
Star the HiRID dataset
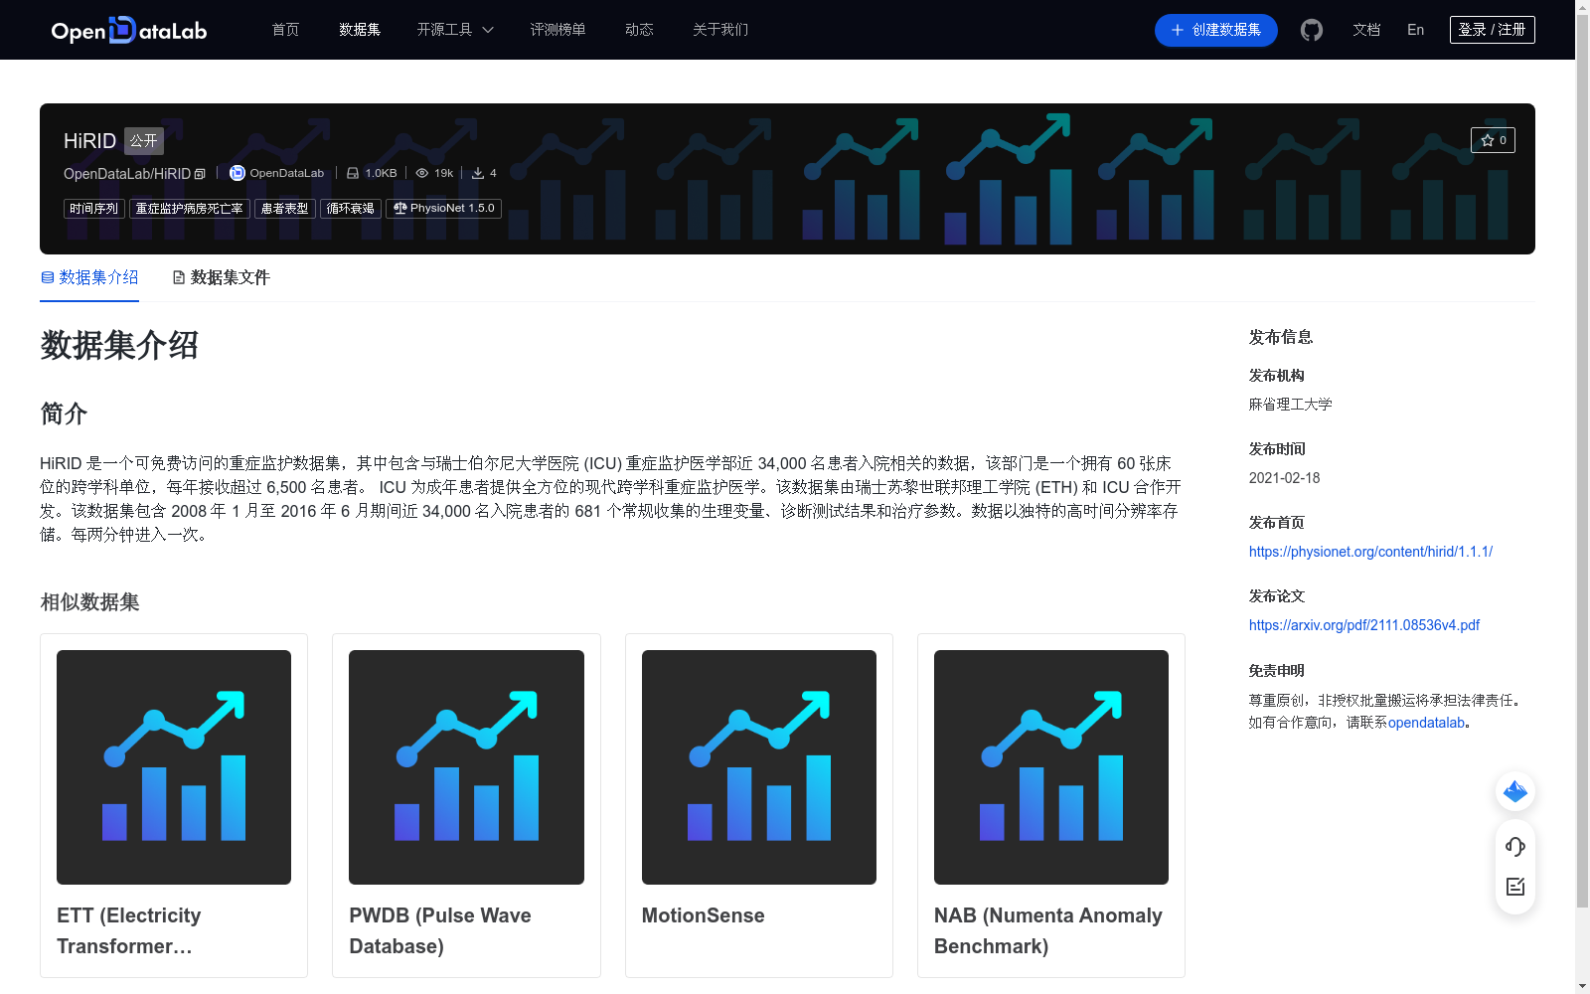(x=1493, y=140)
